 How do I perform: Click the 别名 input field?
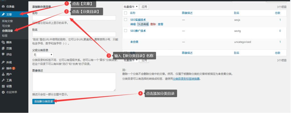[x=74, y=34]
